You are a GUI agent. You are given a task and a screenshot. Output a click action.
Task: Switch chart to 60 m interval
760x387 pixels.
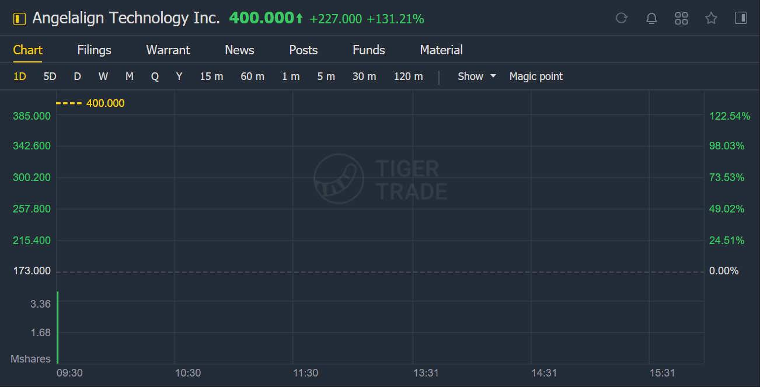click(252, 76)
